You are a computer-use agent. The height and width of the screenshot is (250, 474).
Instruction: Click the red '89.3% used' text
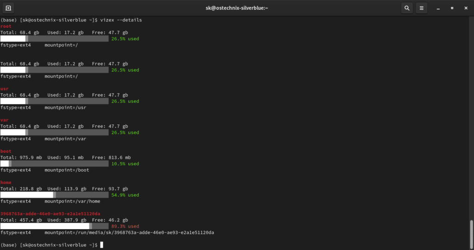125,226
